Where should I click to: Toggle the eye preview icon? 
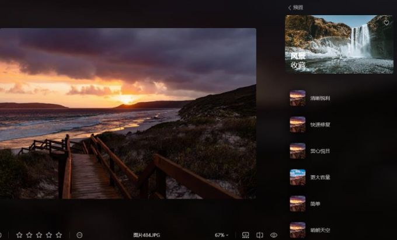(x=274, y=235)
